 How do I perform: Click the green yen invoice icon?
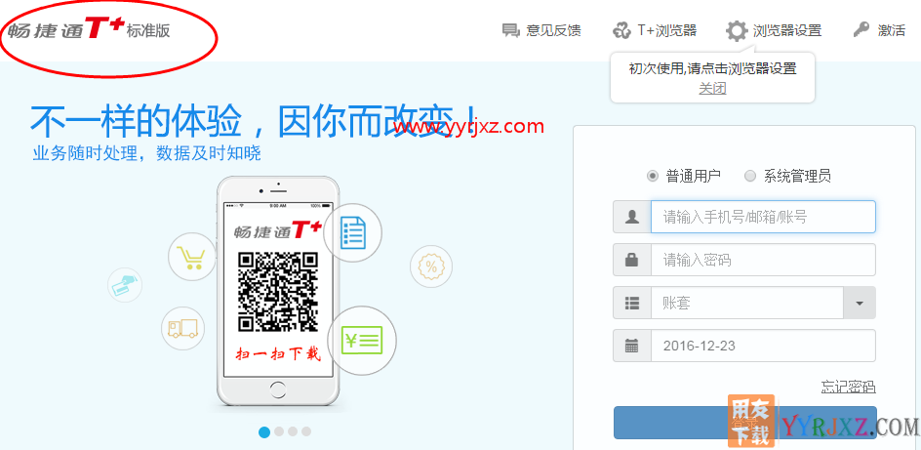362,340
